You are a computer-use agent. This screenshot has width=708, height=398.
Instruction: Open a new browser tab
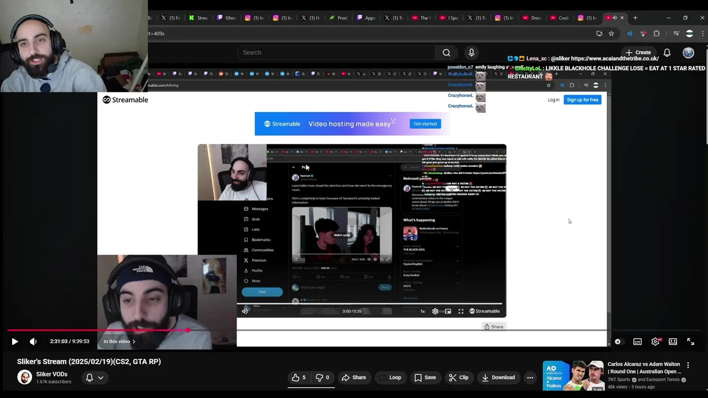[x=635, y=18]
